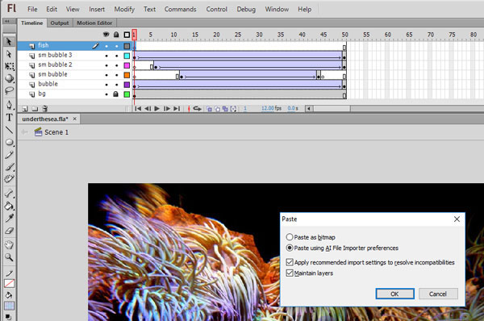
Task: Click Modify Markers icon
Action: coord(234,109)
